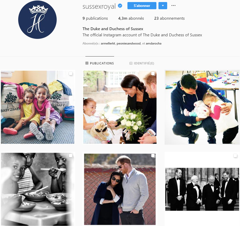The image size is (240, 226).
Task: Expand the suggestions dropdown arrow next to S'abonner
Action: [163, 6]
